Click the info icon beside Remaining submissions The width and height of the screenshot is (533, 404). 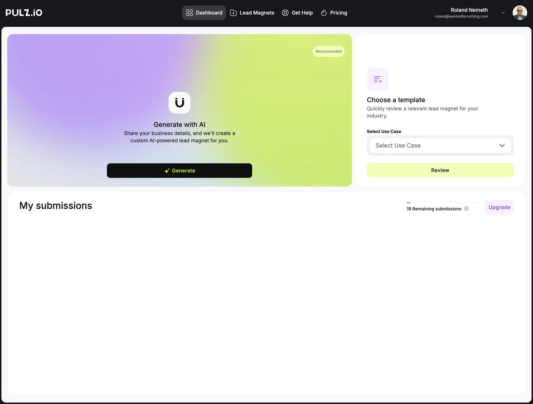pos(466,209)
